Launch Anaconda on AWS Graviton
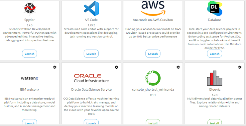Screen dimensions: 246x126 (x=153, y=54)
